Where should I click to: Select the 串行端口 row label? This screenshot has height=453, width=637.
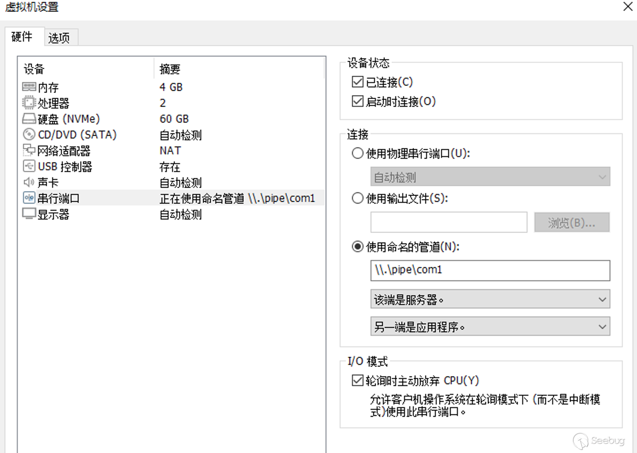[59, 198]
